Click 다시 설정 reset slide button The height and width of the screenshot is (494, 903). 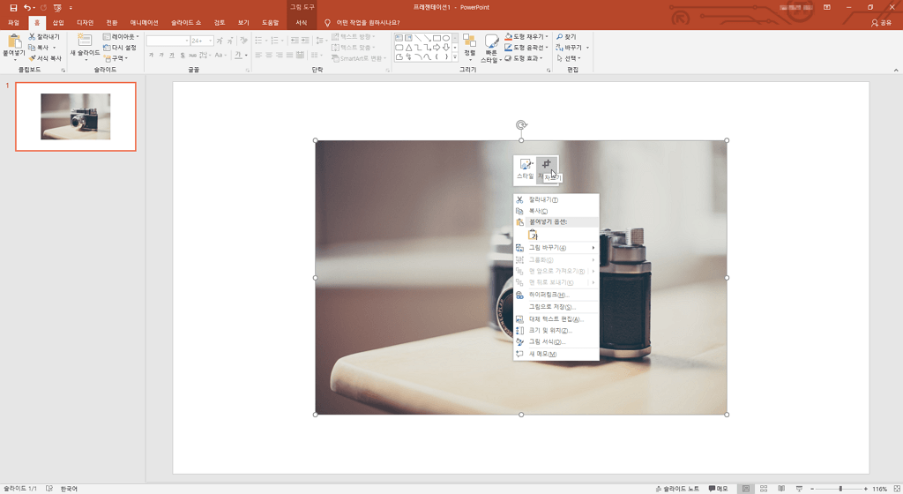click(x=120, y=48)
